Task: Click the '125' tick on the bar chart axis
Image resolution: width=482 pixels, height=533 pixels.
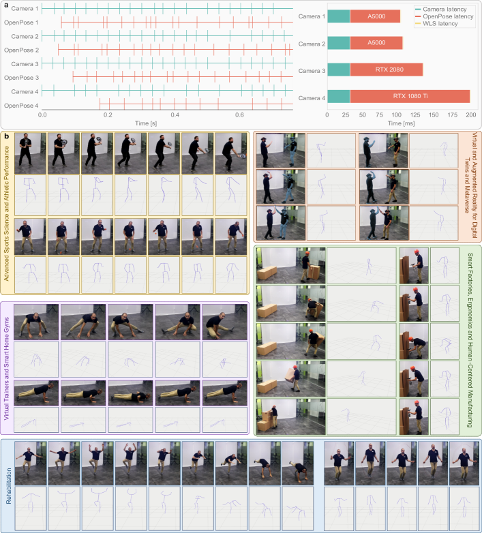Action: (415, 115)
